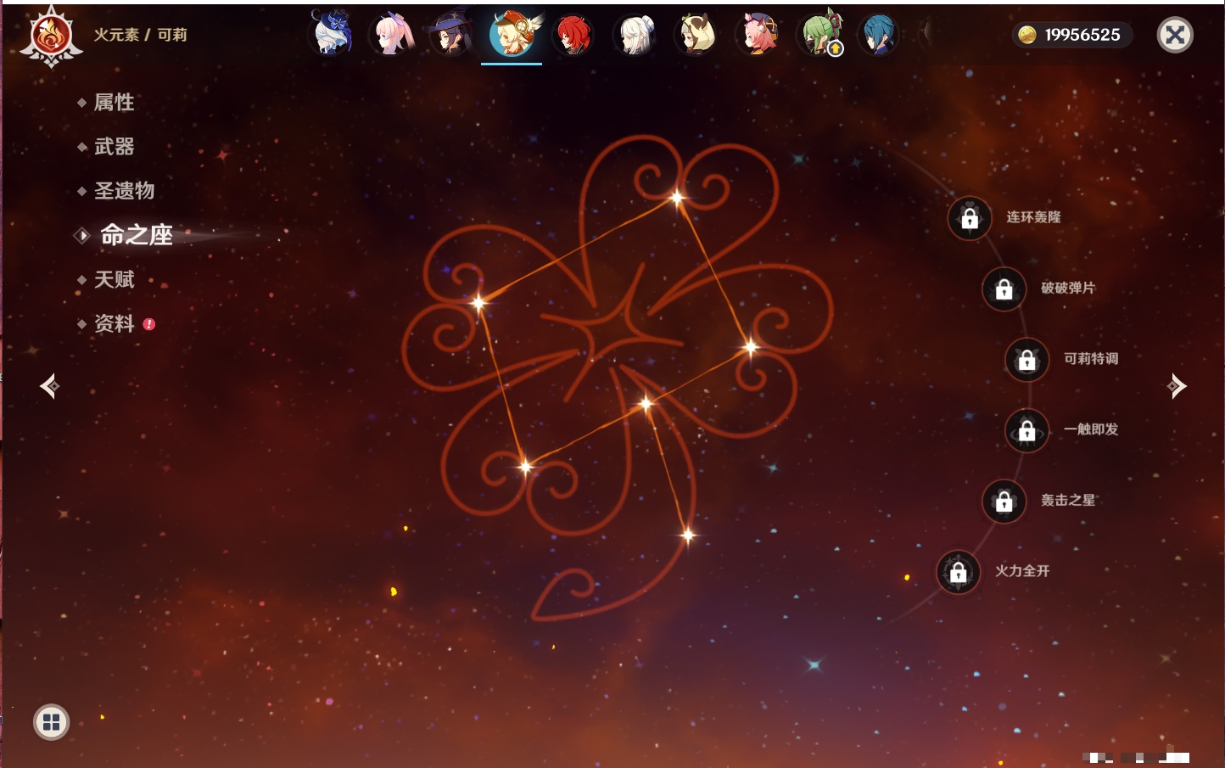Click the 火元素 / 可莉 title text

point(140,35)
